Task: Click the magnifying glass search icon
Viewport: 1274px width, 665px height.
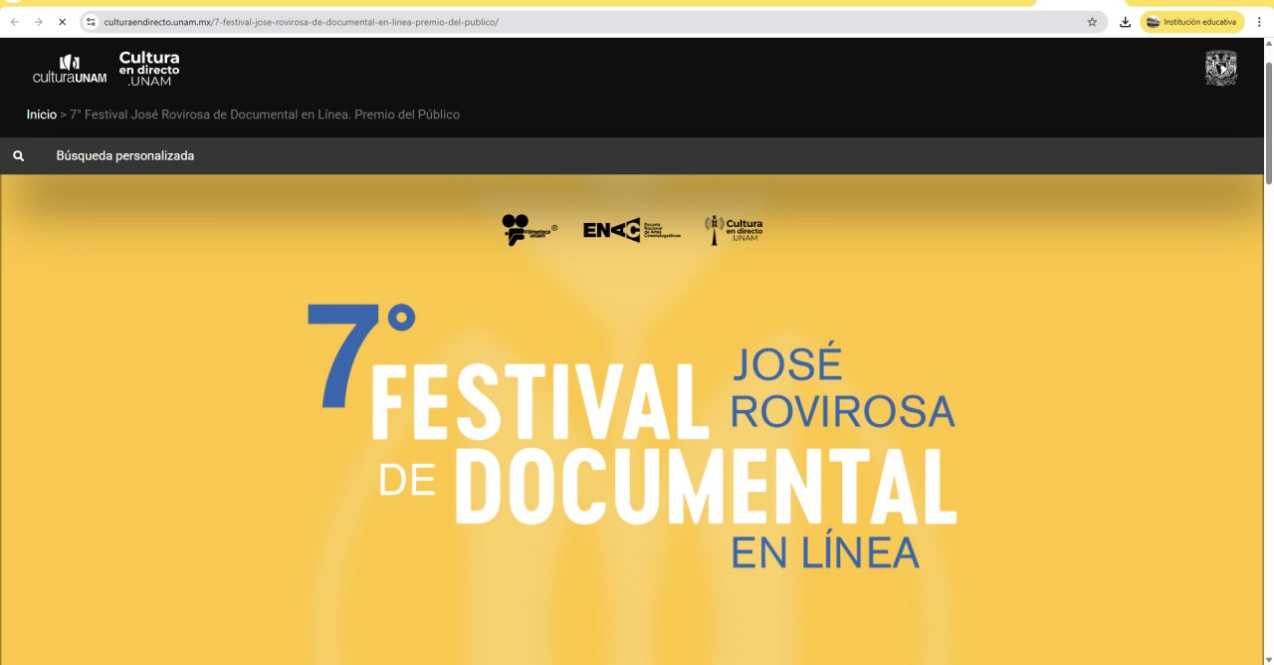Action: point(18,156)
